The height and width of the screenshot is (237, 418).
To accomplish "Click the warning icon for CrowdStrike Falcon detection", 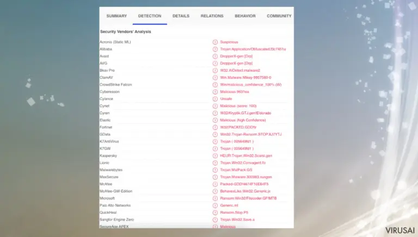I will pos(215,85).
